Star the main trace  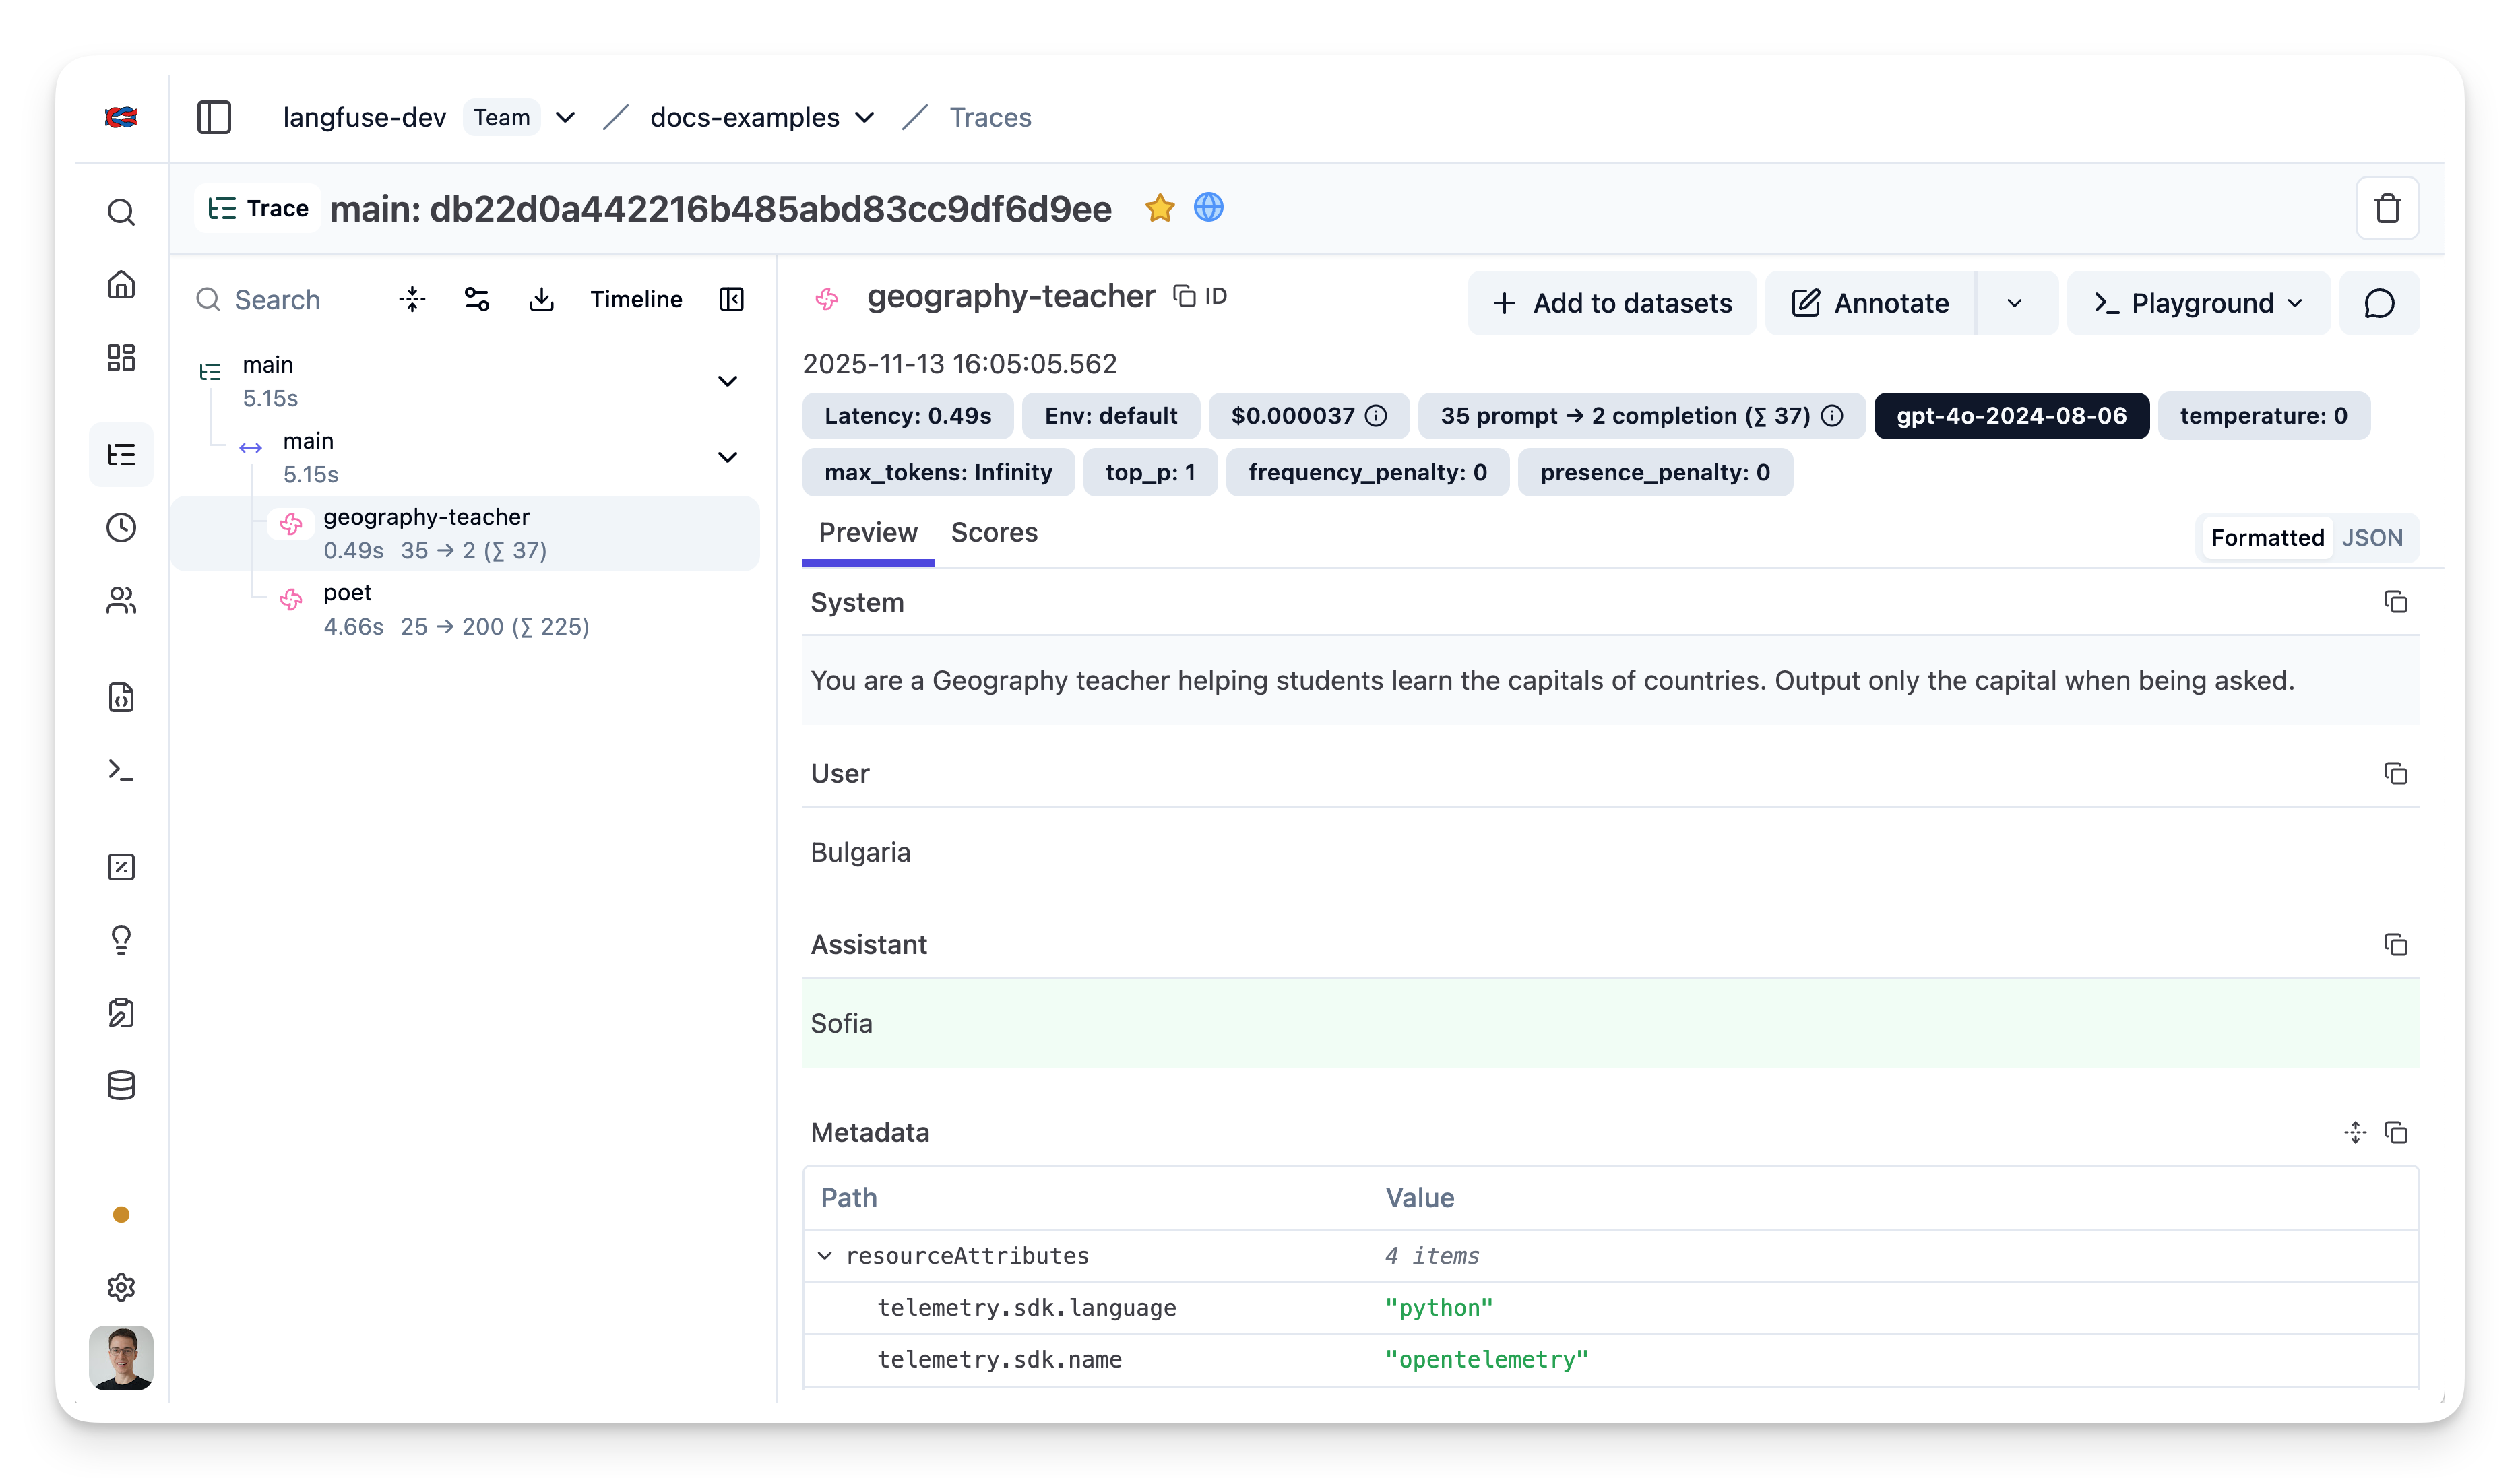(1160, 208)
